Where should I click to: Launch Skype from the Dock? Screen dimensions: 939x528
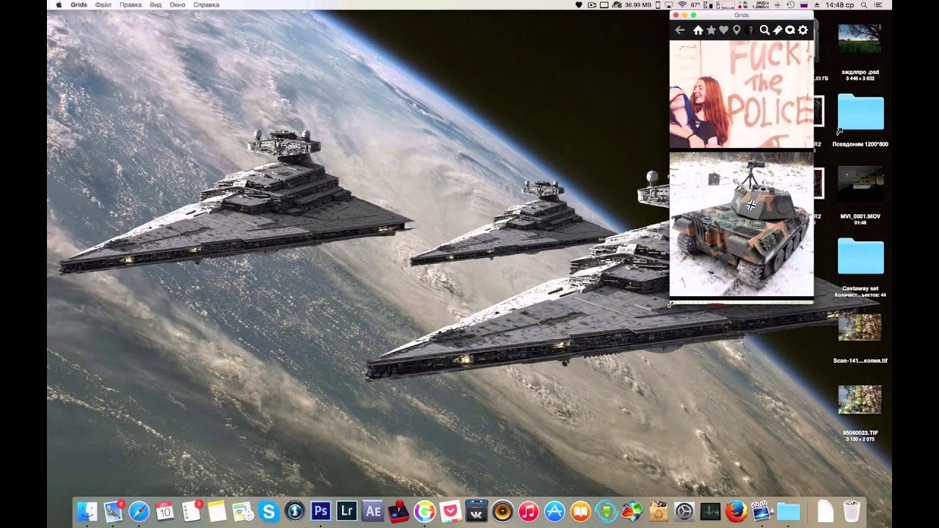click(x=268, y=511)
